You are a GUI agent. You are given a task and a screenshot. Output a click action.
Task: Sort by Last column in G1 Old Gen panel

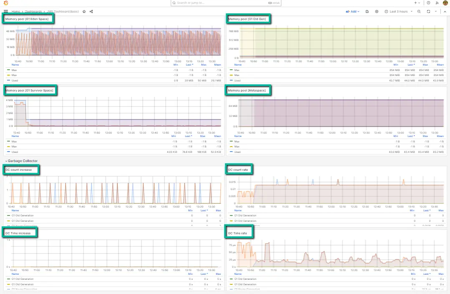click(x=411, y=65)
